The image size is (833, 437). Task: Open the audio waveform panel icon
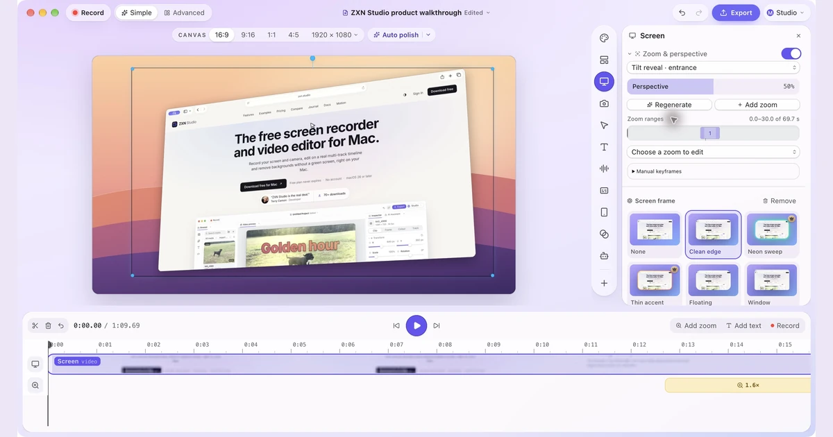click(x=604, y=169)
